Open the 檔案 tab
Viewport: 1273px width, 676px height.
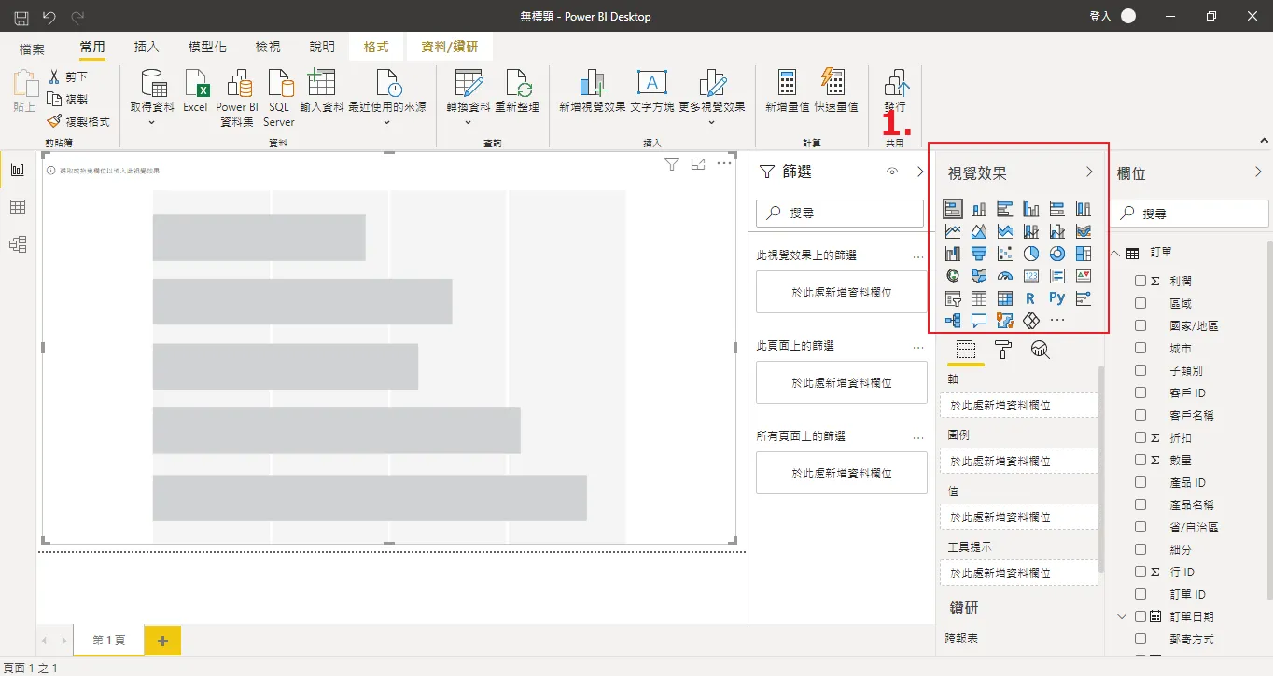pyautogui.click(x=32, y=48)
